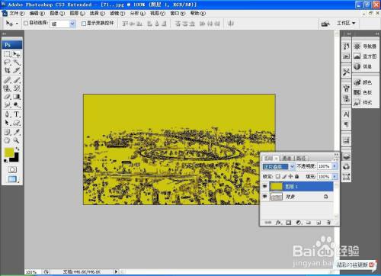This screenshot has height=276, width=381.
Task: Open the 工作区 workspace dropdown
Action: coord(346,24)
